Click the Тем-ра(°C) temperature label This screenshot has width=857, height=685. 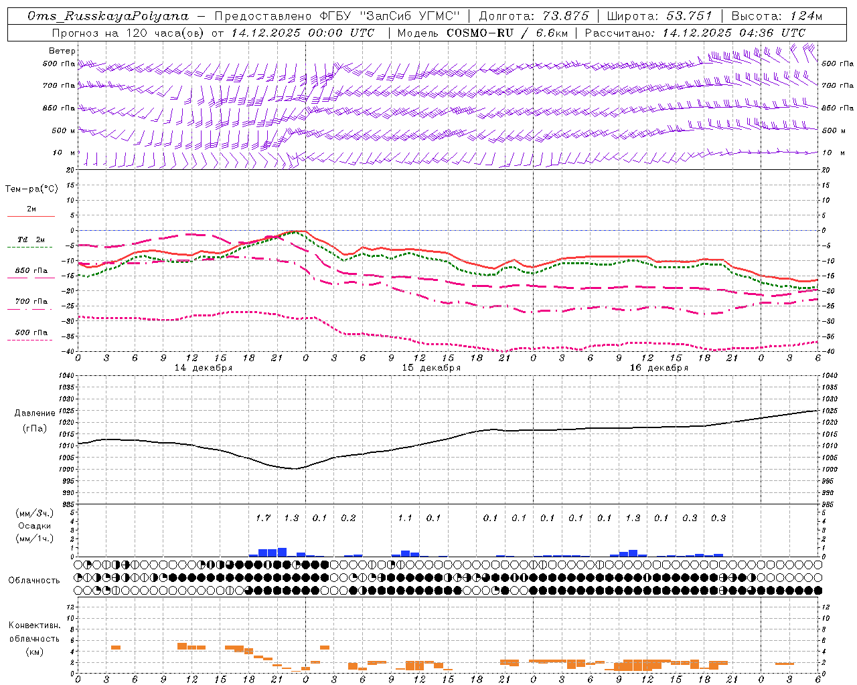pyautogui.click(x=31, y=189)
